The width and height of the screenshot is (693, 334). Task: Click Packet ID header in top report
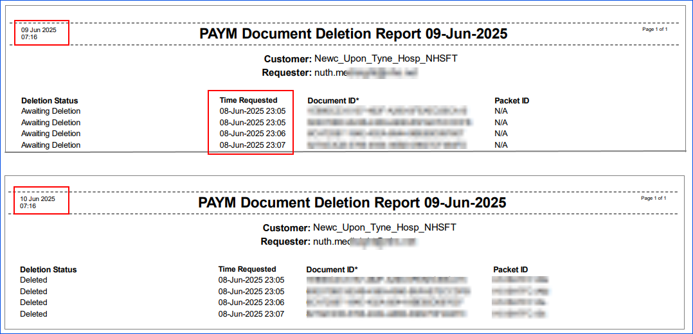click(x=512, y=101)
